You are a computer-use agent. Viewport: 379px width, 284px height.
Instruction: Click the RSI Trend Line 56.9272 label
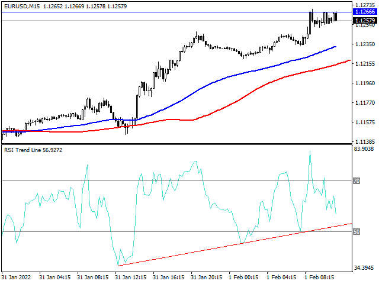[x=33, y=150]
